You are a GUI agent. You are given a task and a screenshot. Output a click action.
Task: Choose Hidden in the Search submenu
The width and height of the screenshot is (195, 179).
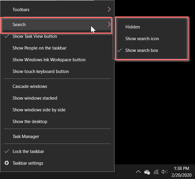tap(132, 27)
